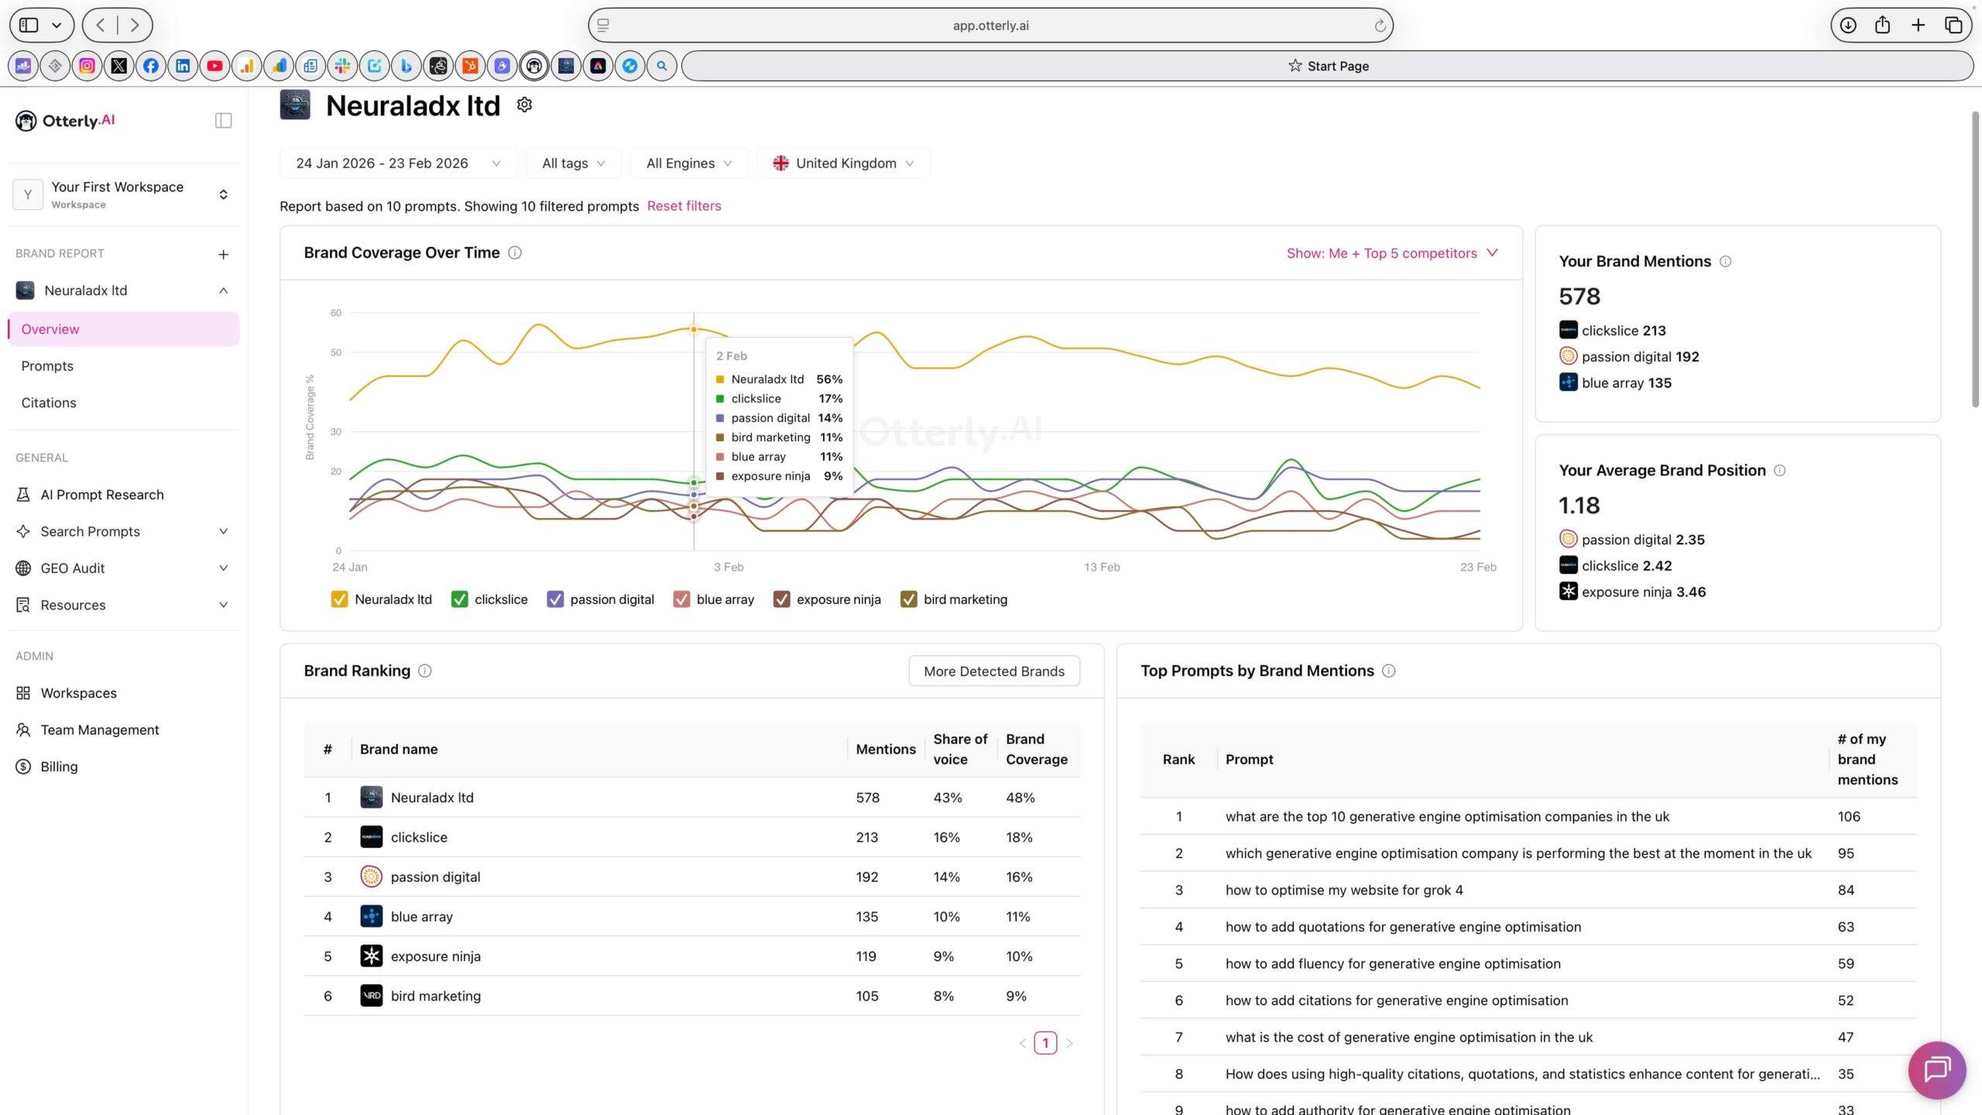Select page 1 in Brand Ranking pagination
Screen dimensions: 1982x1115
click(x=1046, y=1042)
